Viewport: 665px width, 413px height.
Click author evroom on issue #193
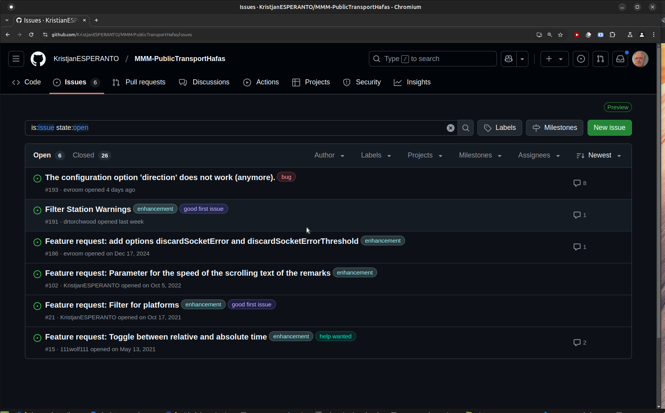(x=73, y=190)
